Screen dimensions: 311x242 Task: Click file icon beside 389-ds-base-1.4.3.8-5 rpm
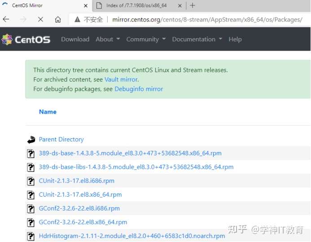click(31, 154)
